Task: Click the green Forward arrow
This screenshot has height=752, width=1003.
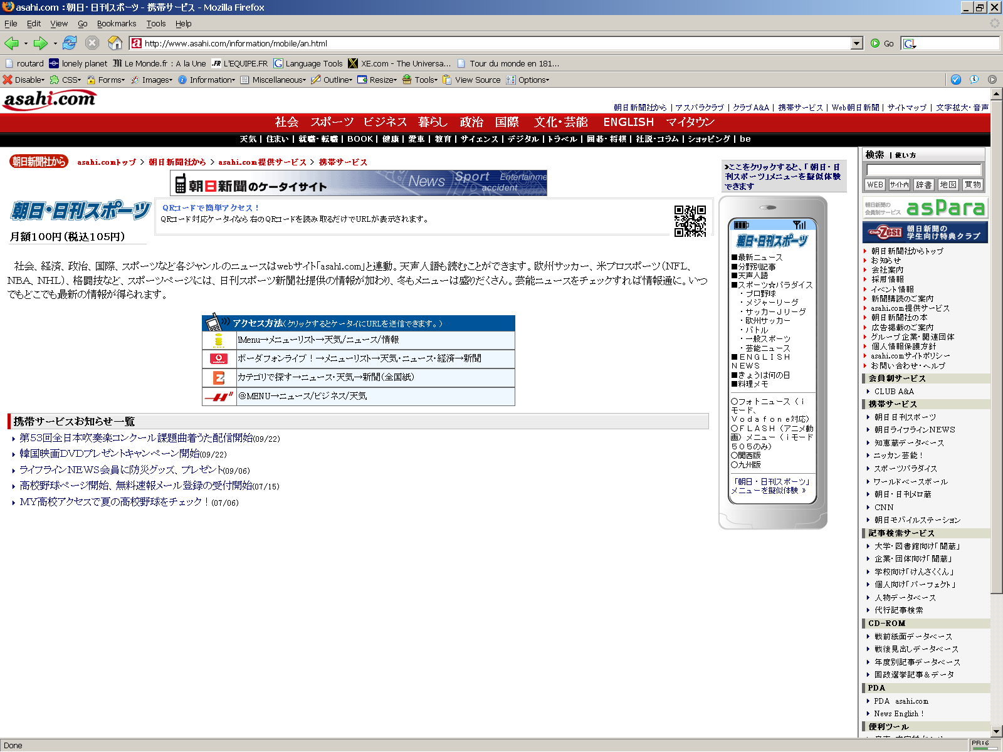Action: tap(41, 43)
